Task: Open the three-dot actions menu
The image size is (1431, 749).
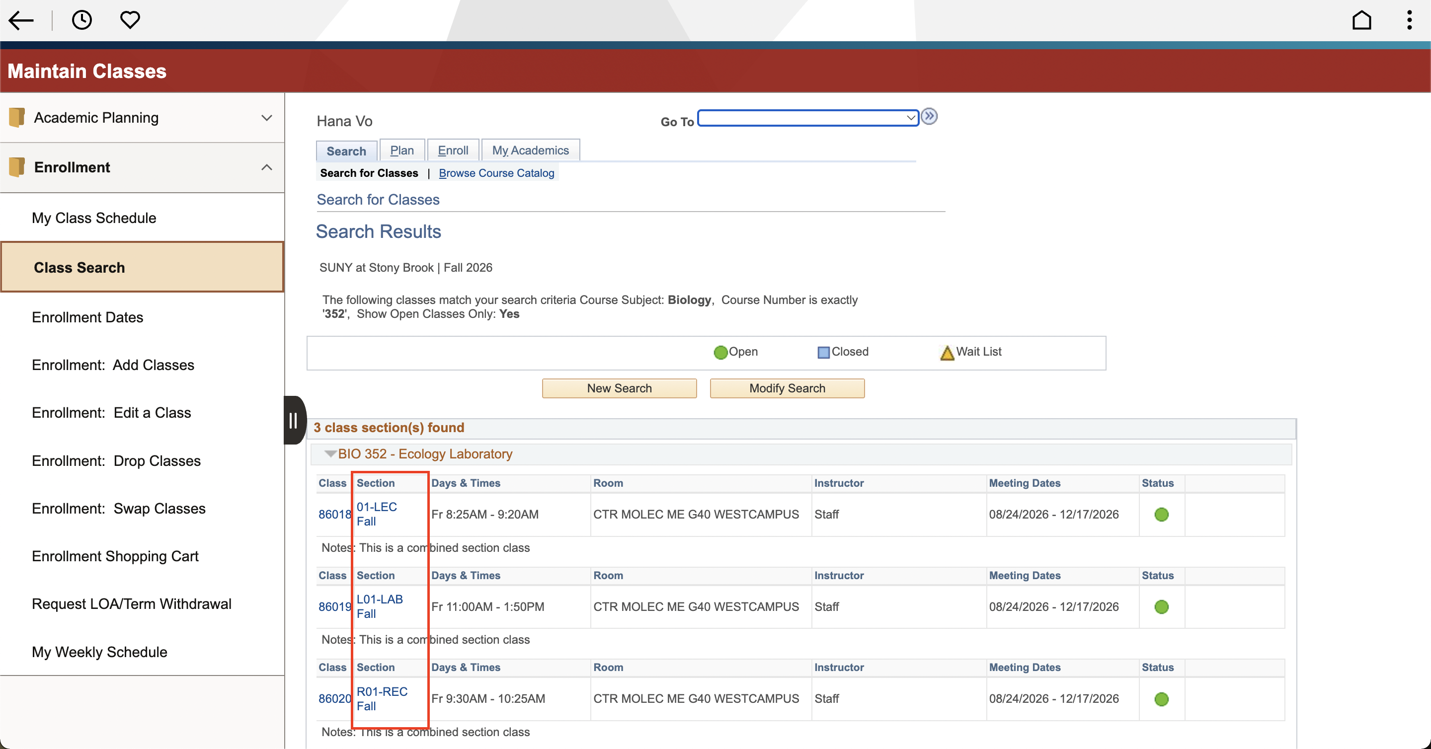Action: (x=1409, y=20)
